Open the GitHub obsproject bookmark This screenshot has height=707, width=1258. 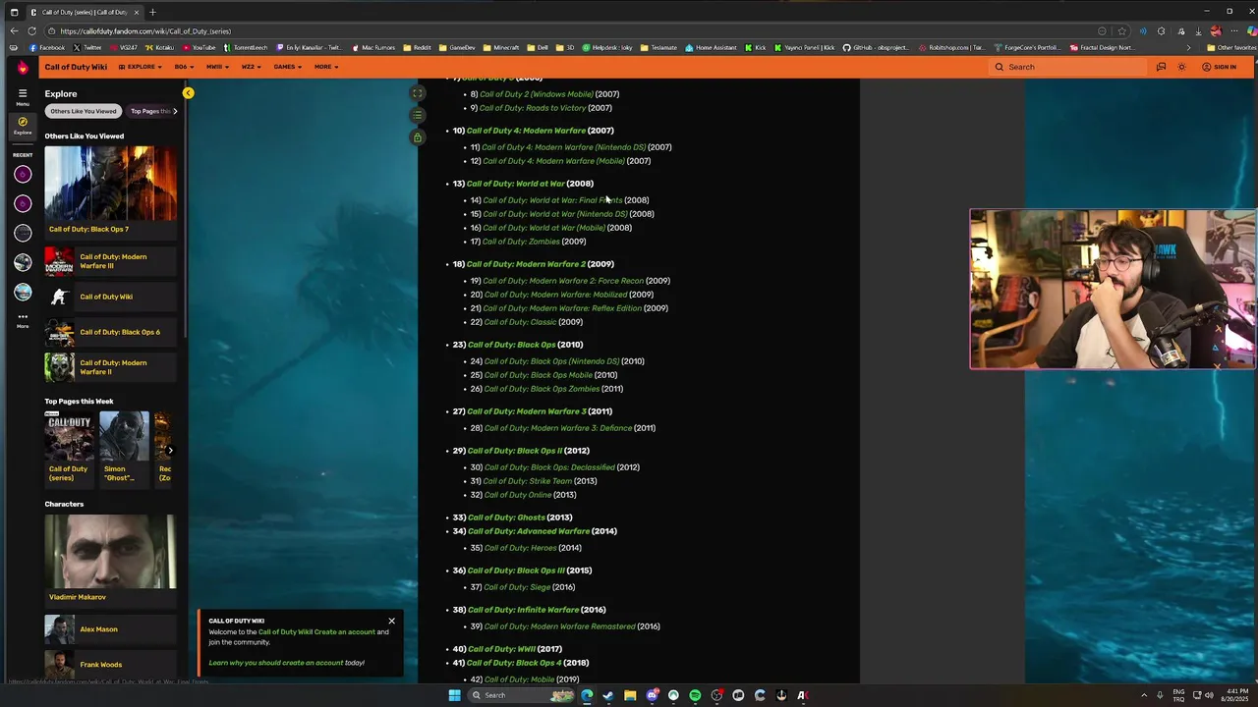click(877, 47)
